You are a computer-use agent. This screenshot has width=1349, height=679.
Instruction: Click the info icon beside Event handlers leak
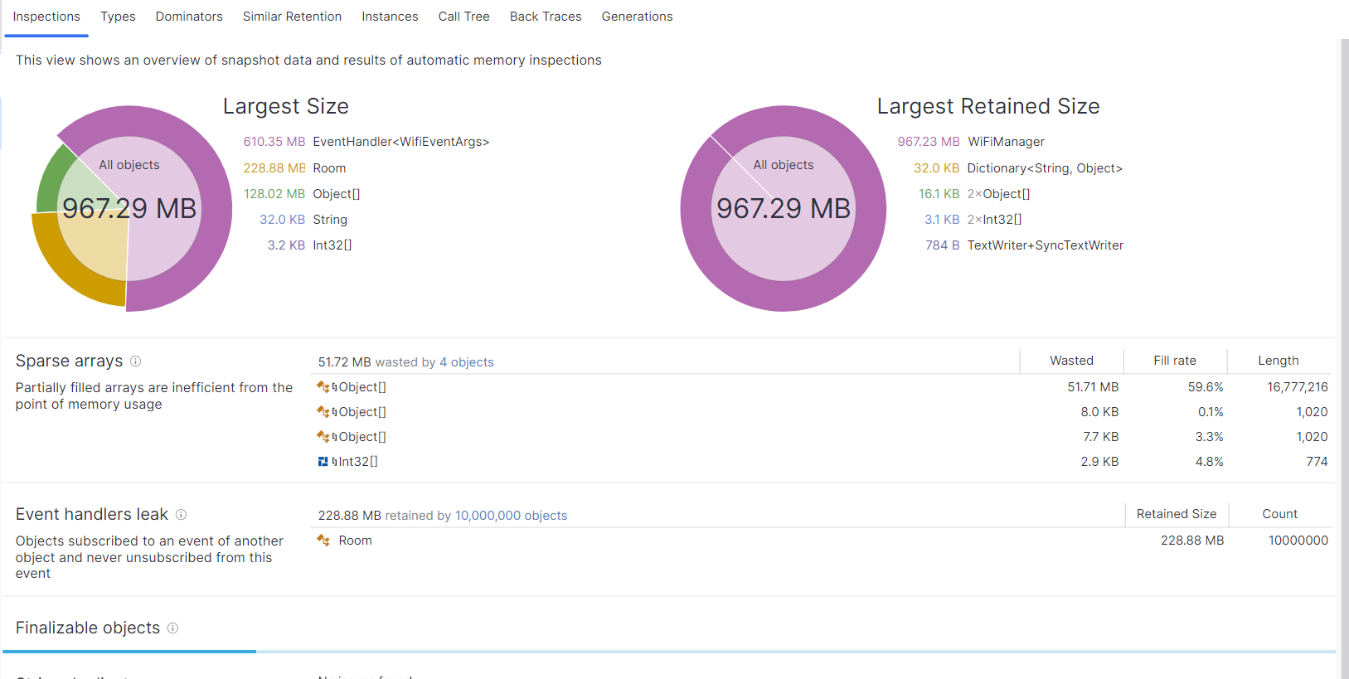[181, 515]
